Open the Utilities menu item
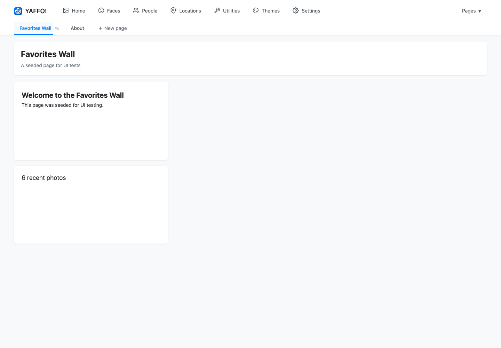 tap(227, 11)
